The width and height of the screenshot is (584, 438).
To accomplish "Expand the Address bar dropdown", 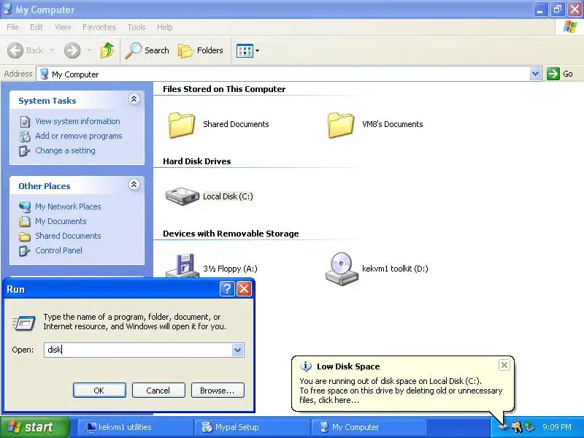I will [535, 74].
